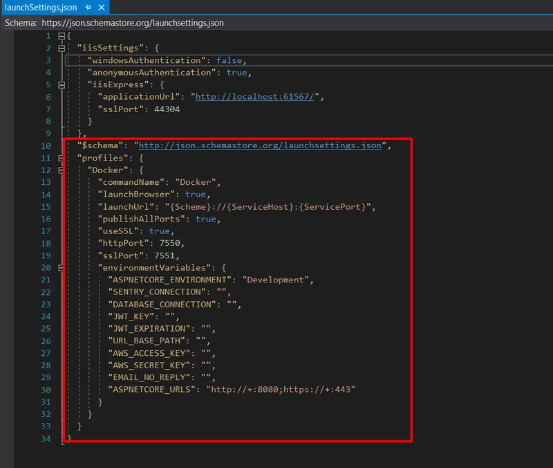Viewport: 553px width, 468px height.
Task: Click the sslPort value 44304
Action: (x=167, y=109)
